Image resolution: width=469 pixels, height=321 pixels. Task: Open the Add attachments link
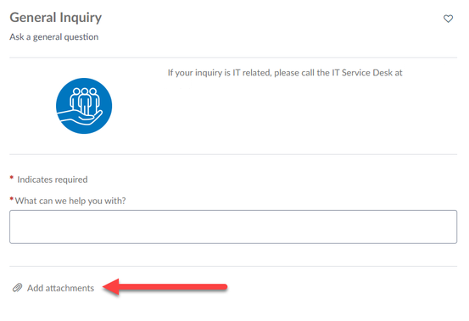tap(60, 288)
